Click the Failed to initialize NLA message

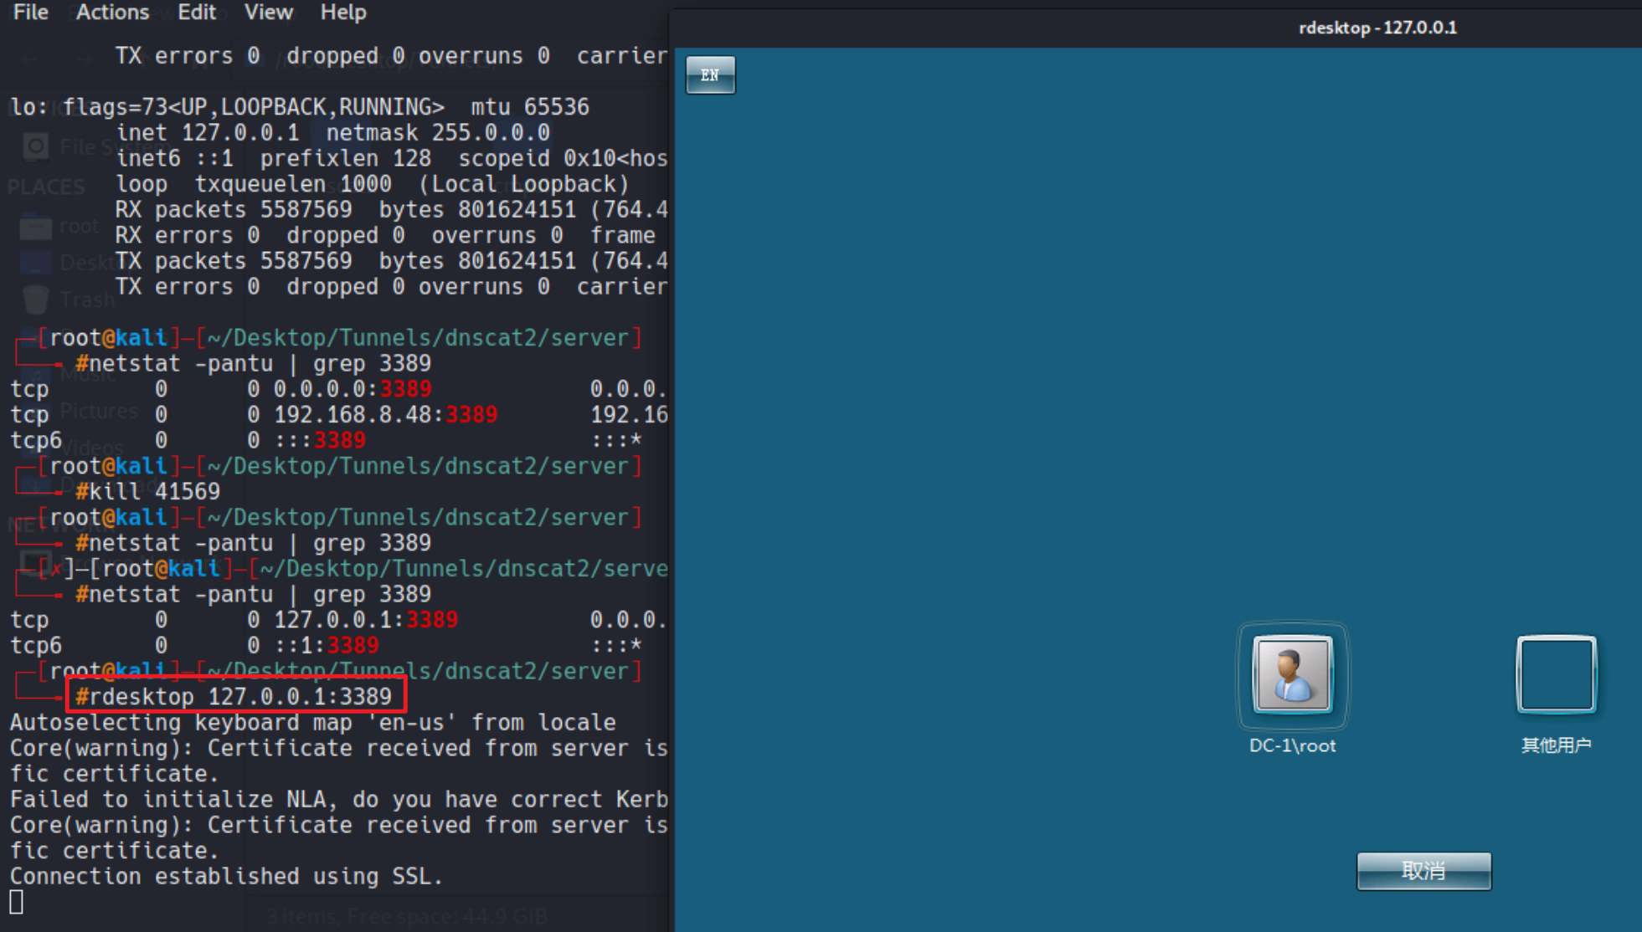coord(335,799)
